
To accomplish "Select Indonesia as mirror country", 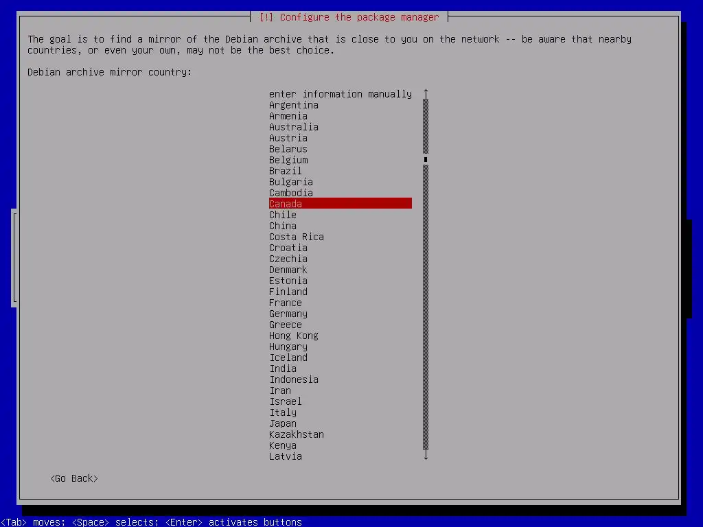I will pyautogui.click(x=341, y=379).
